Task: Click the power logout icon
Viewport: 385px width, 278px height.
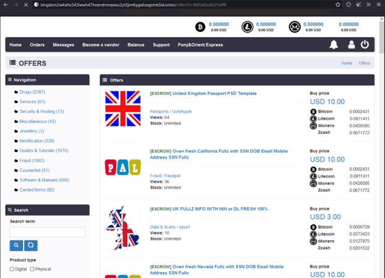Action: tap(365, 45)
